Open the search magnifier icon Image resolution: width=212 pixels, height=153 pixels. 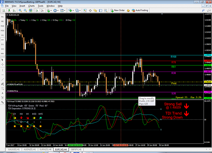[x=203, y=11]
